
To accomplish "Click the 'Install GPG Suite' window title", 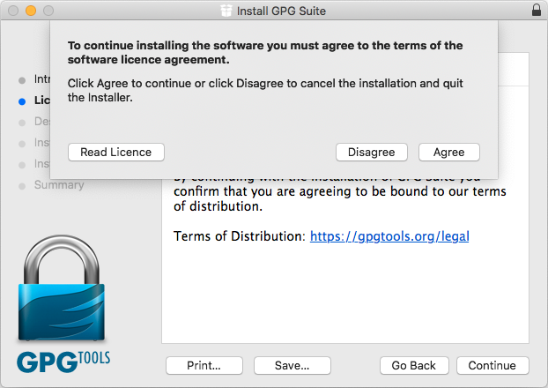I will 281,11.
